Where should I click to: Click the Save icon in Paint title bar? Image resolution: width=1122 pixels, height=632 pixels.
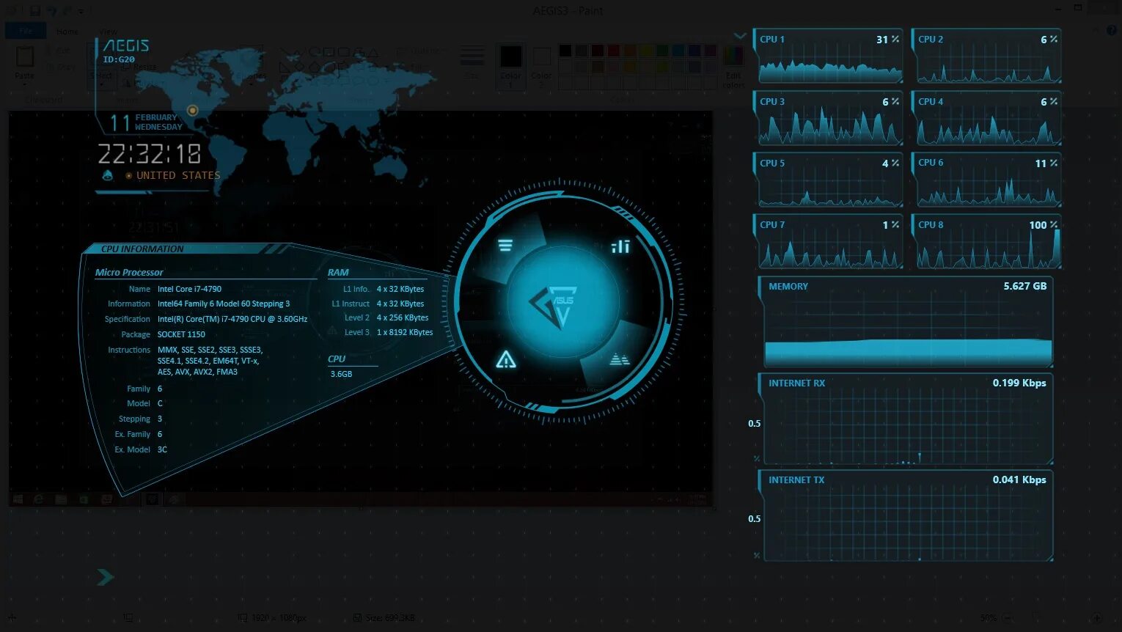point(34,10)
